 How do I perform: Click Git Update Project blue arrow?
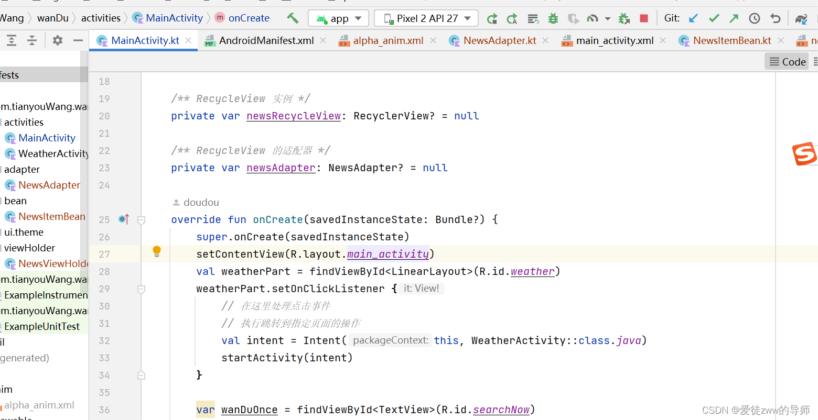pyautogui.click(x=693, y=18)
